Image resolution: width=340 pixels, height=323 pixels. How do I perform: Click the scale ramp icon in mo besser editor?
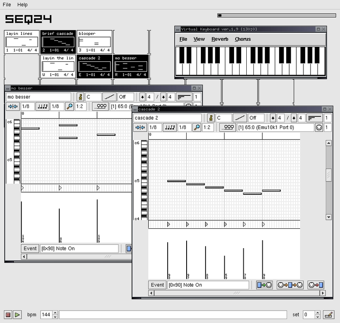point(109,97)
